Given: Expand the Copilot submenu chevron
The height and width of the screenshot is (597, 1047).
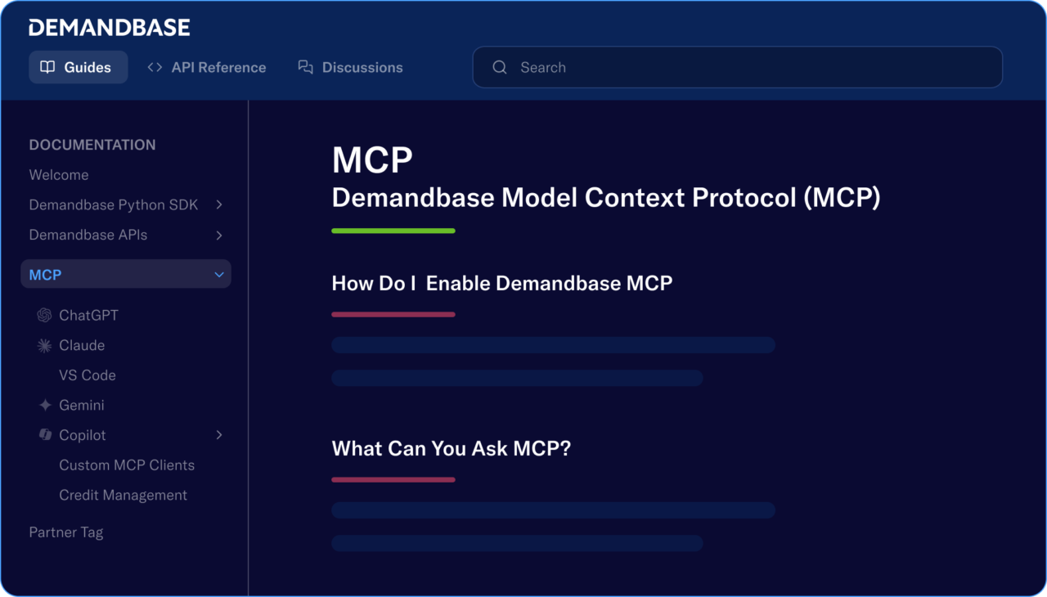Looking at the screenshot, I should [218, 435].
